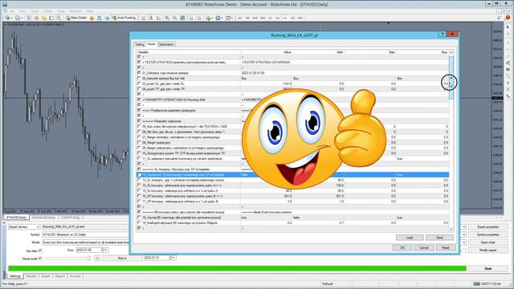The width and height of the screenshot is (514, 289).
Task: Tick checkbox for parameter row 11_SL
Action: click(139, 158)
